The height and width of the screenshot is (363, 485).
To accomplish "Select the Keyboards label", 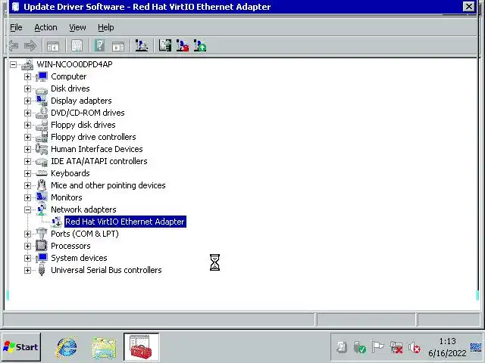I will (x=70, y=173).
